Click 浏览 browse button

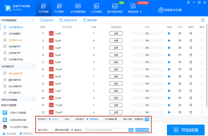[x=131, y=130]
